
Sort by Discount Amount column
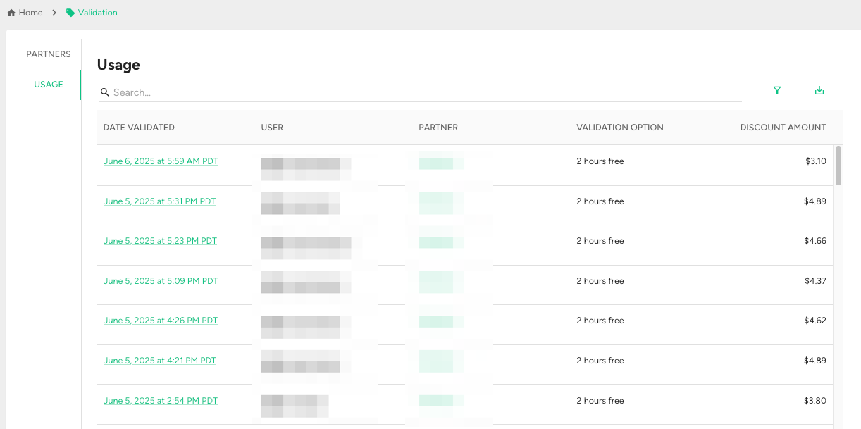(x=783, y=128)
